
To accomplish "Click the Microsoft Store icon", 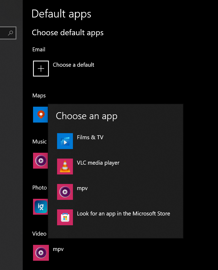I will coord(65,217).
